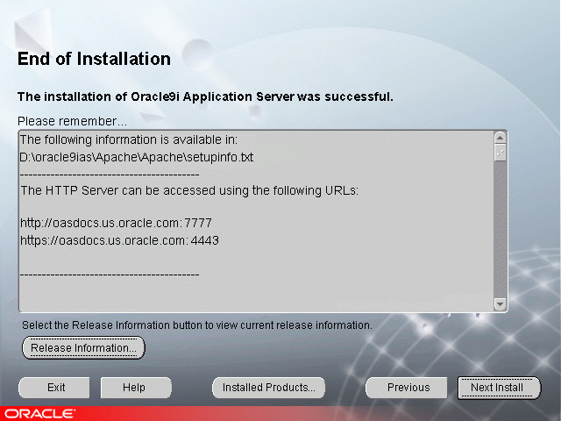Screen dimensions: 561x421
Task: Open the Installed Products dialog
Action: (268, 388)
